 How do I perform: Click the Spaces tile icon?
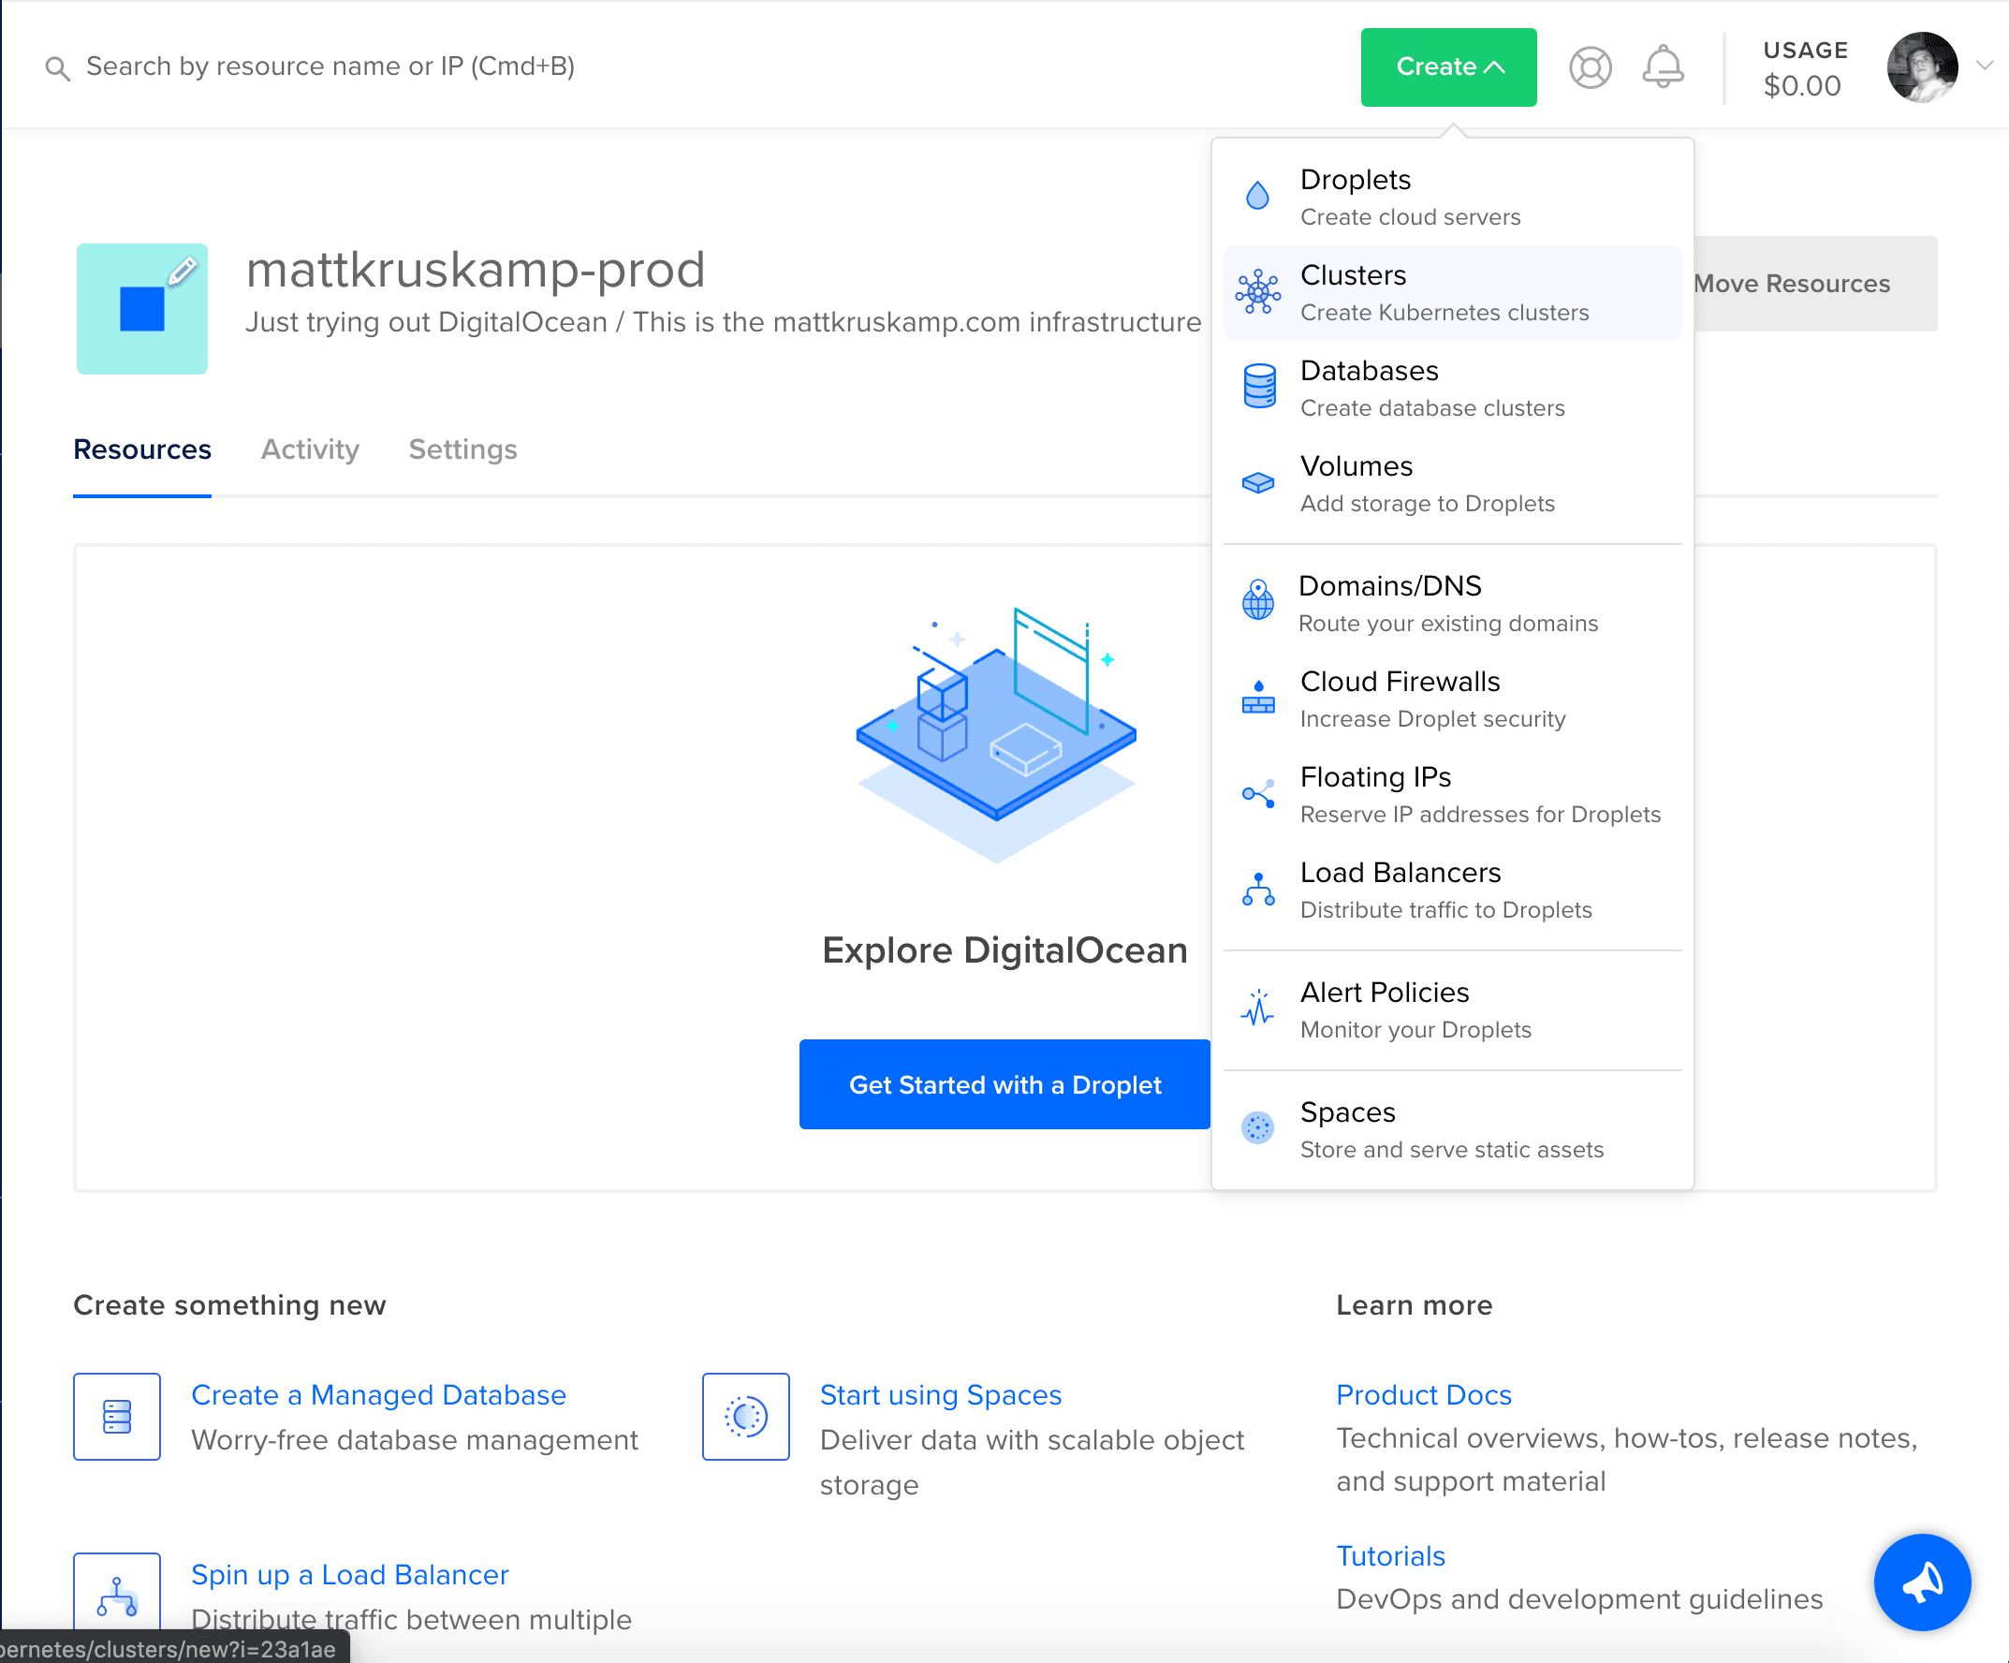[x=746, y=1417]
